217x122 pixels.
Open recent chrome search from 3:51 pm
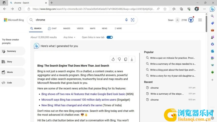coord(171,88)
